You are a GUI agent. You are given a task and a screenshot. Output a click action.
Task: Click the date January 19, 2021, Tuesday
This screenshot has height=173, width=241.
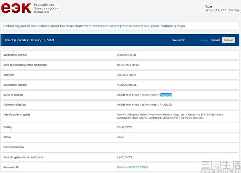pyautogui.click(x=222, y=10)
